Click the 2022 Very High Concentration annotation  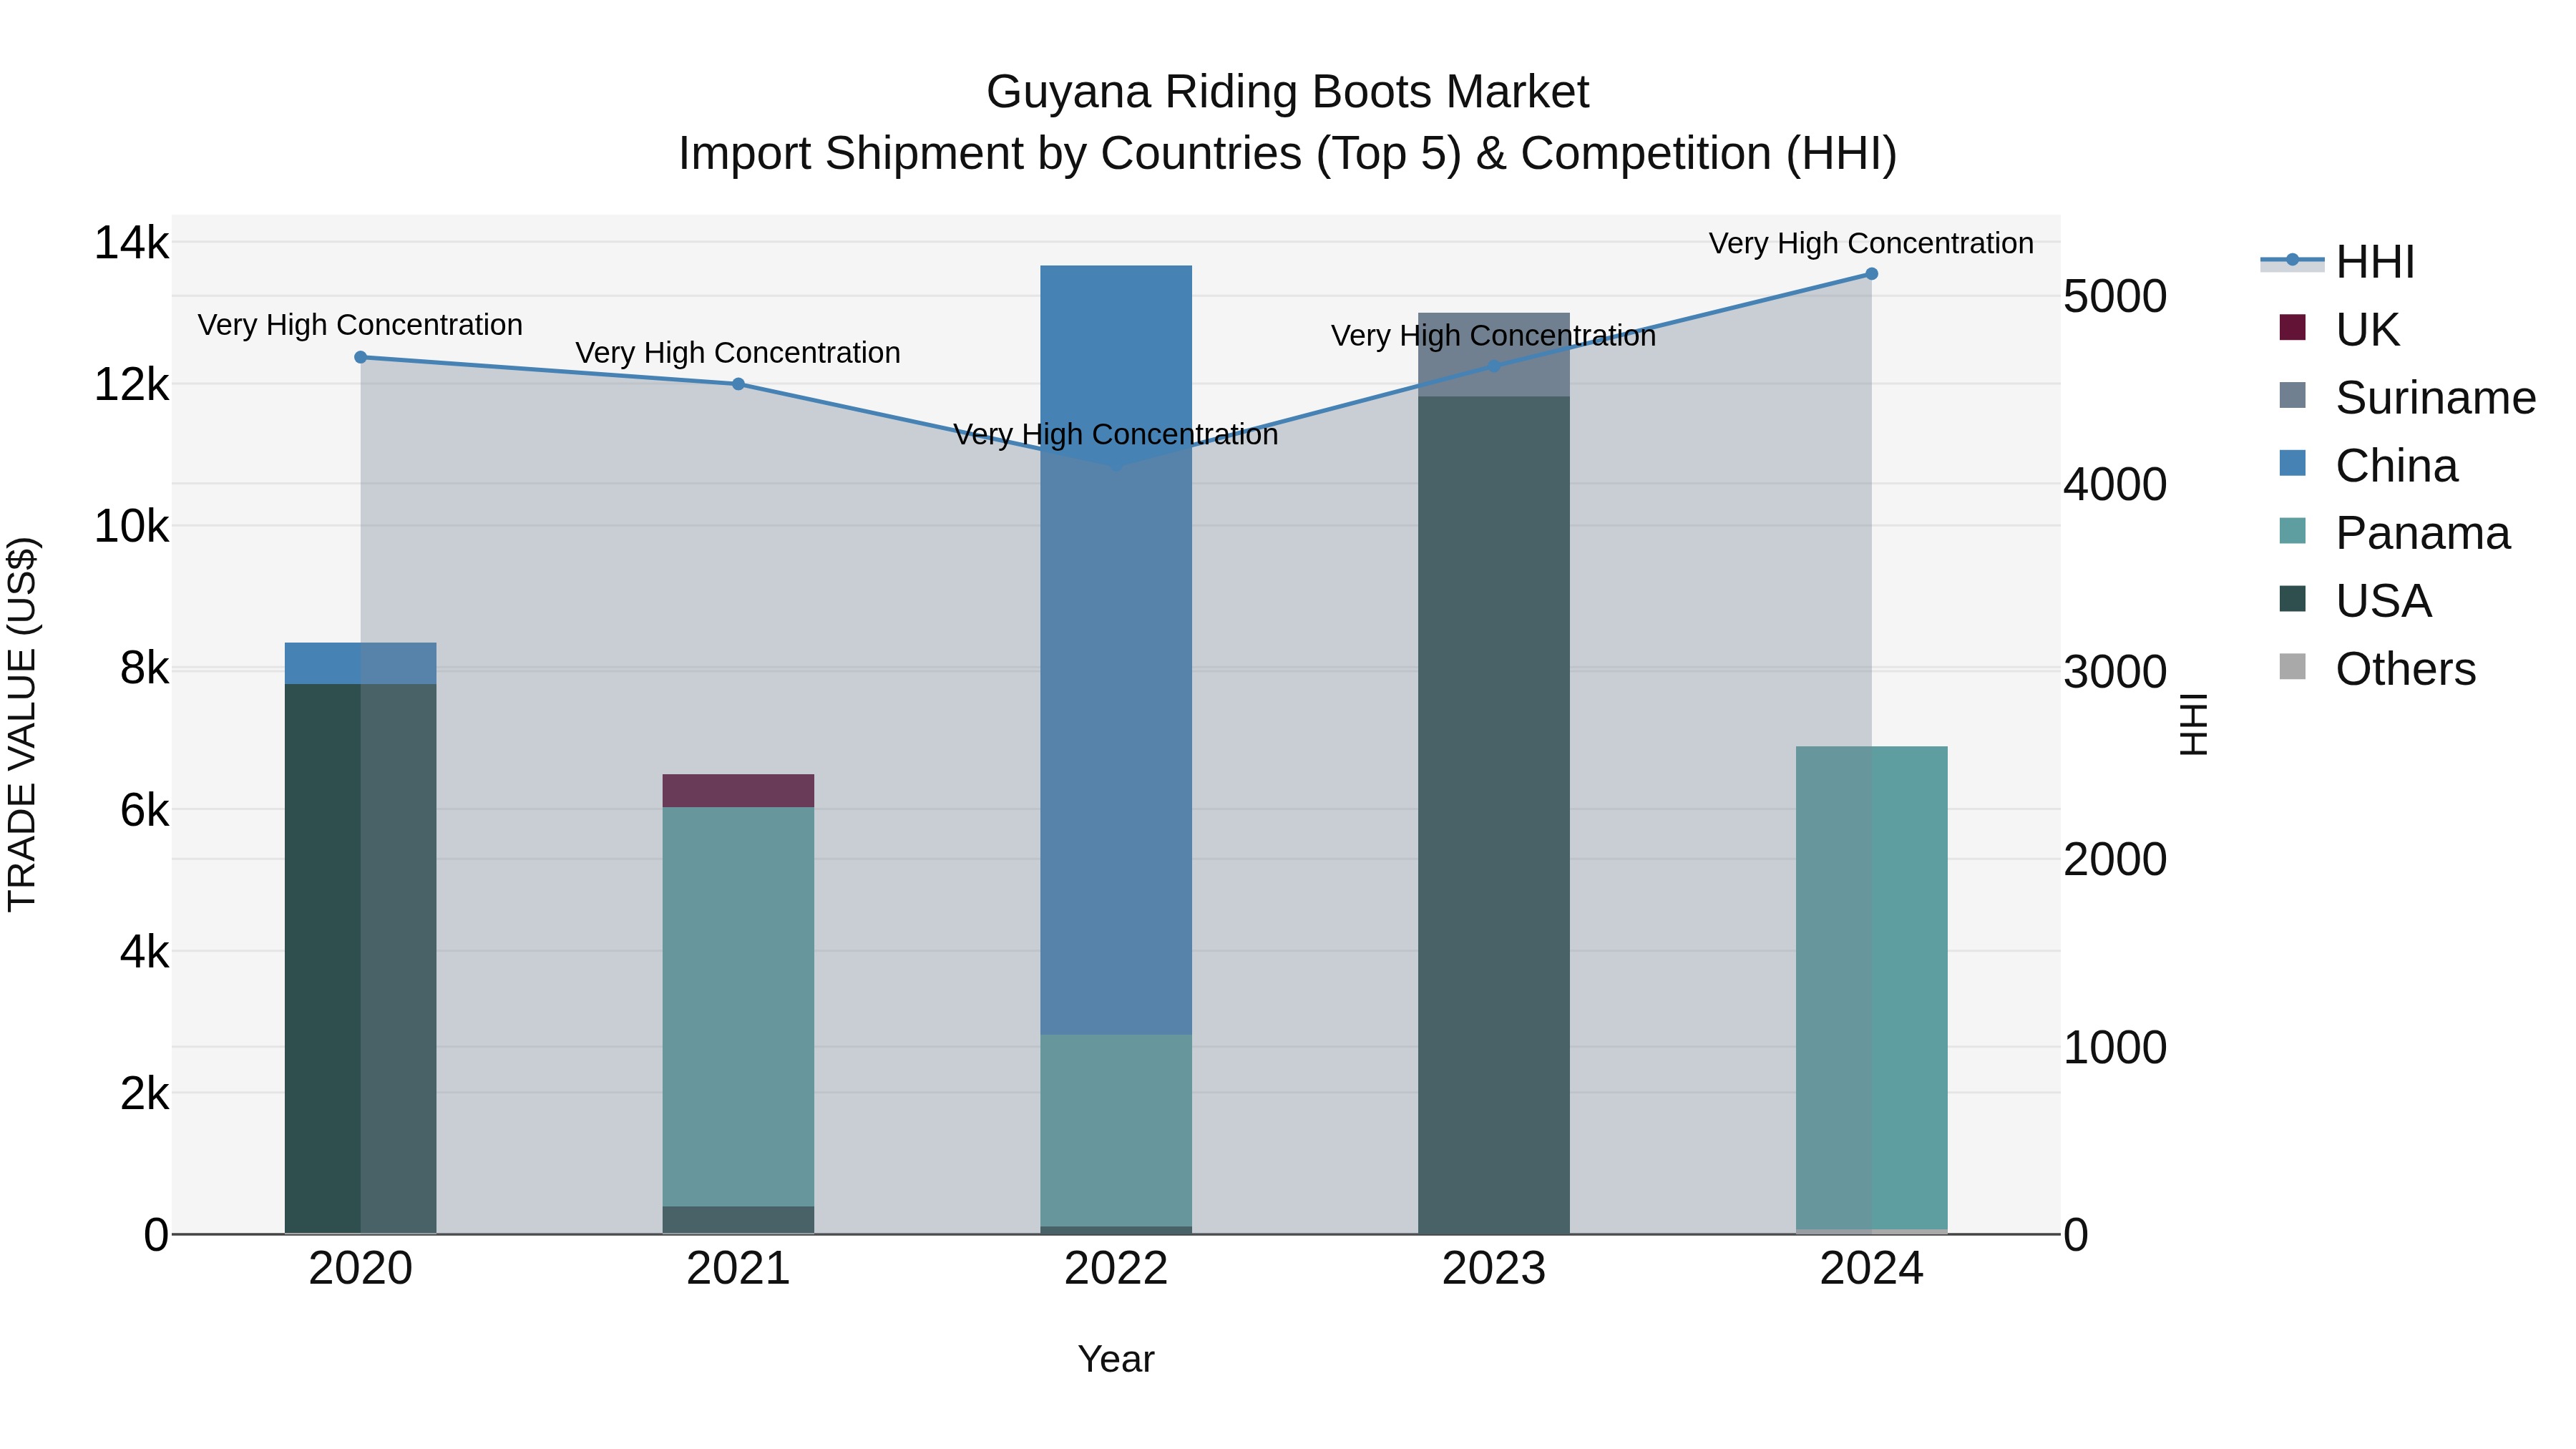coord(1116,435)
